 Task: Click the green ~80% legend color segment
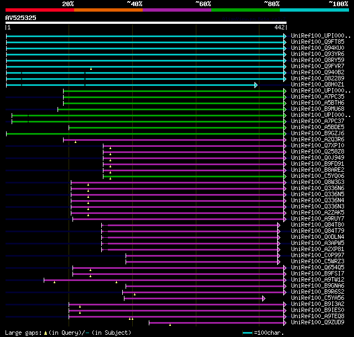246,10
